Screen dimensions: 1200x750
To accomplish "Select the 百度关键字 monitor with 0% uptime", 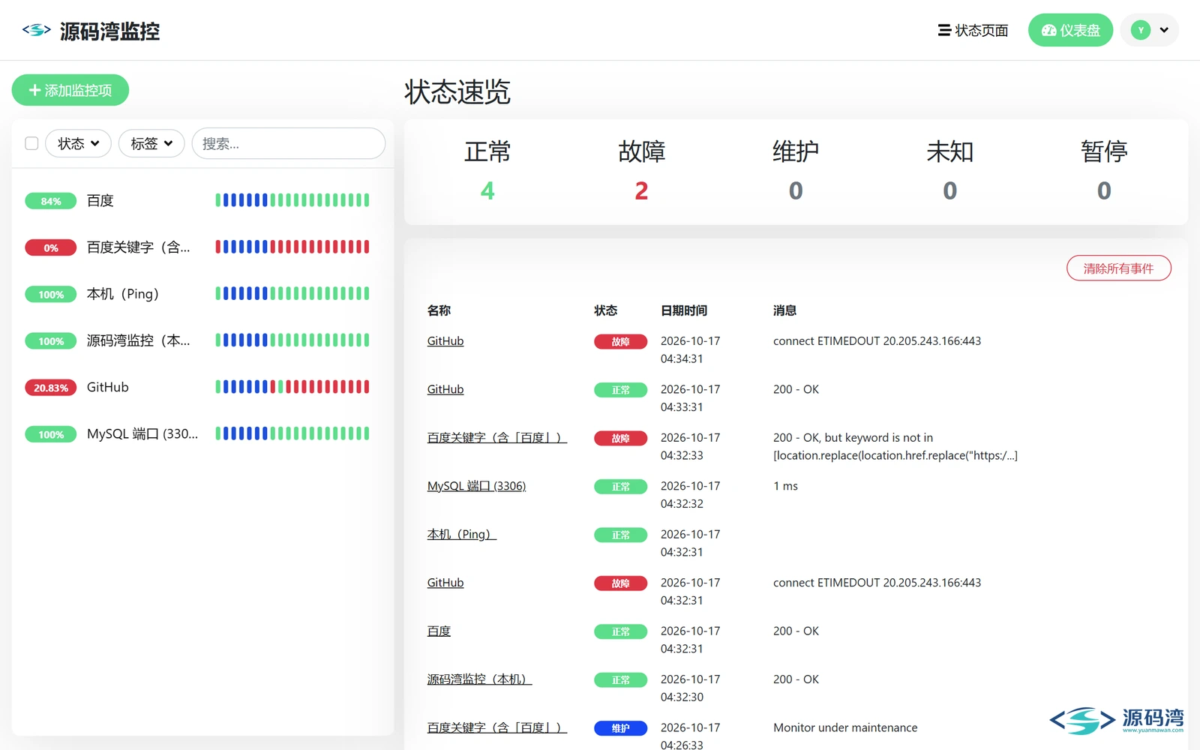I will (202, 247).
